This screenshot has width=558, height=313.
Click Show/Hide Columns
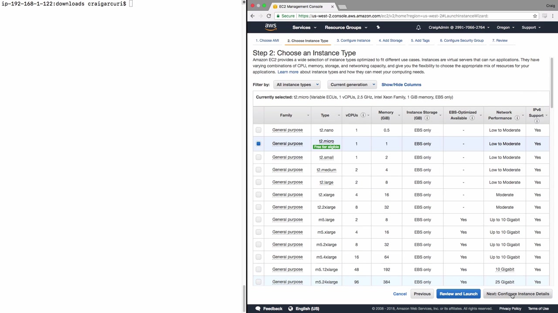401,85
